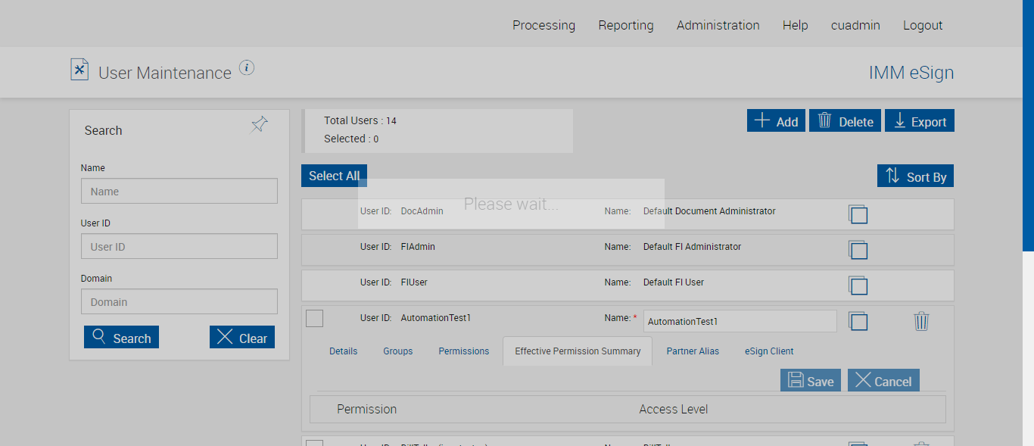The height and width of the screenshot is (446, 1034).
Task: Open the Sort By options
Action: (915, 176)
